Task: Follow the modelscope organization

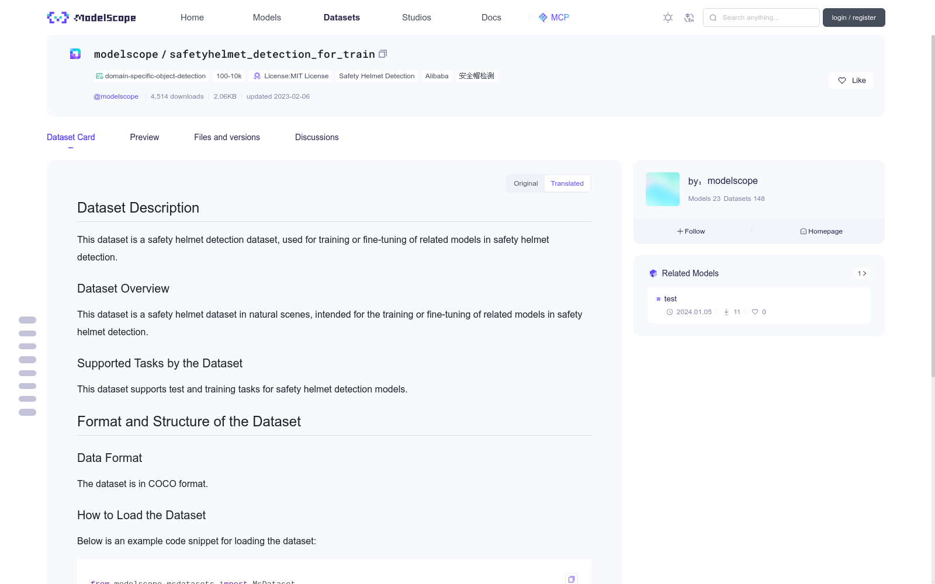Action: (x=691, y=231)
